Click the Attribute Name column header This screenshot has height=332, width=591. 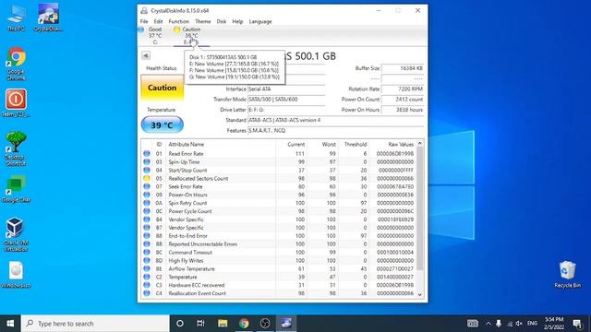(221, 144)
